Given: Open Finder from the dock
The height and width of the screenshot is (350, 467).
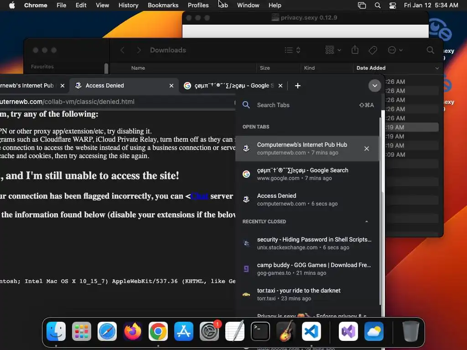Looking at the screenshot, I should pos(56,331).
